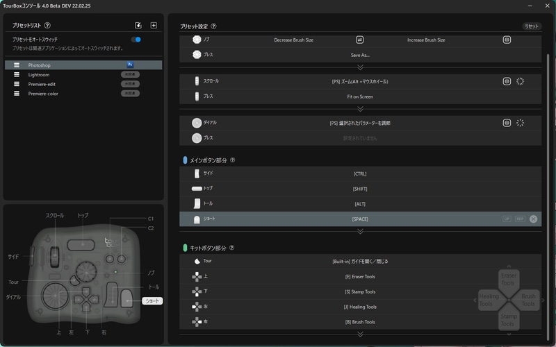Click the C1 label on device diagram
The height and width of the screenshot is (347, 556).
click(151, 219)
